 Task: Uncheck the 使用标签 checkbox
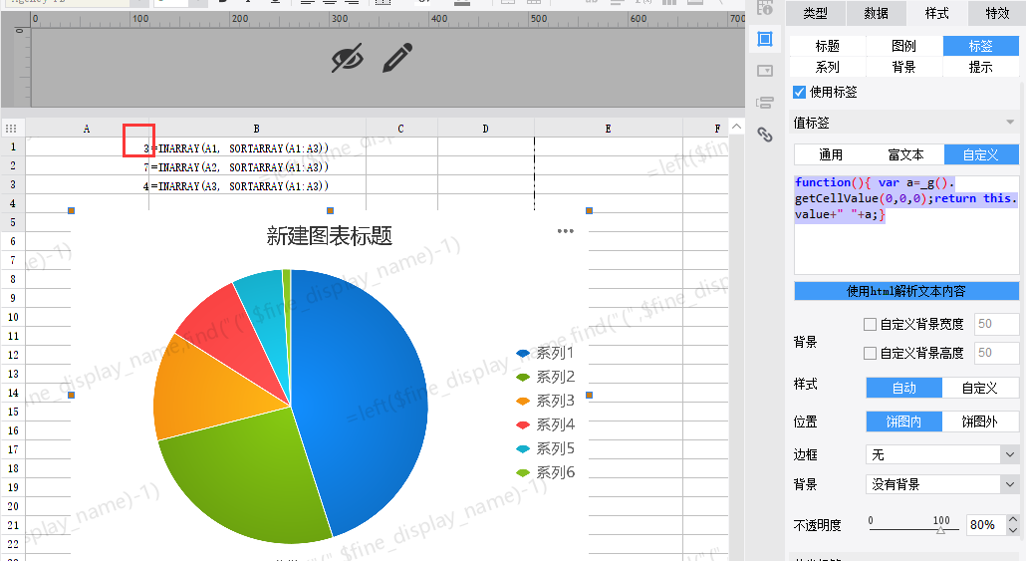click(799, 93)
